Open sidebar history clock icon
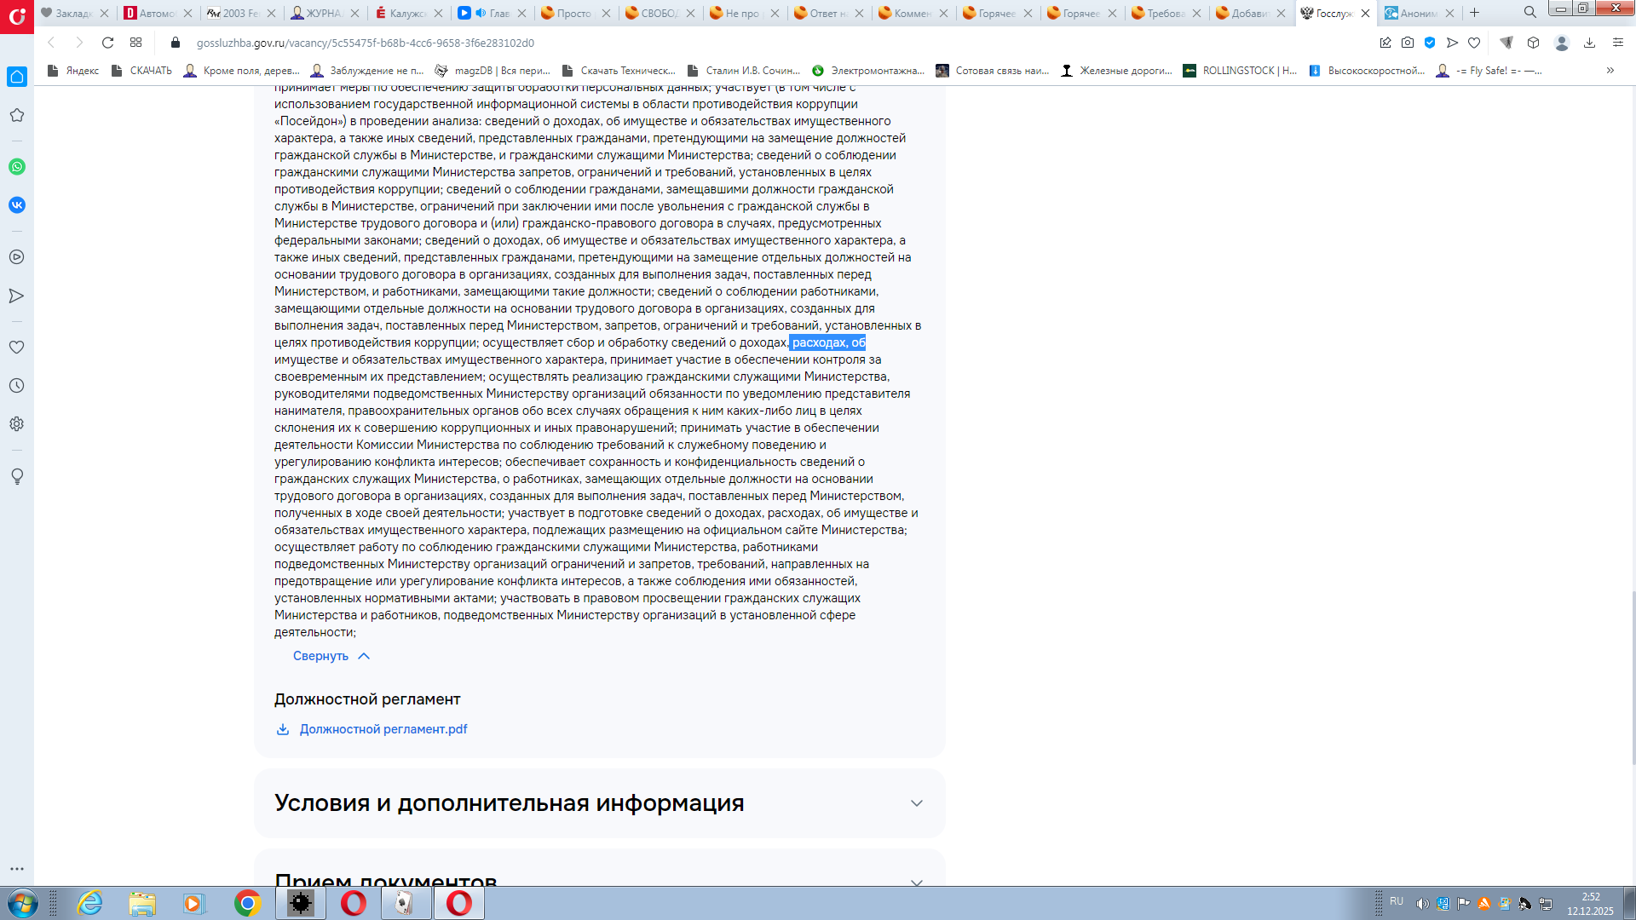 pyautogui.click(x=17, y=386)
